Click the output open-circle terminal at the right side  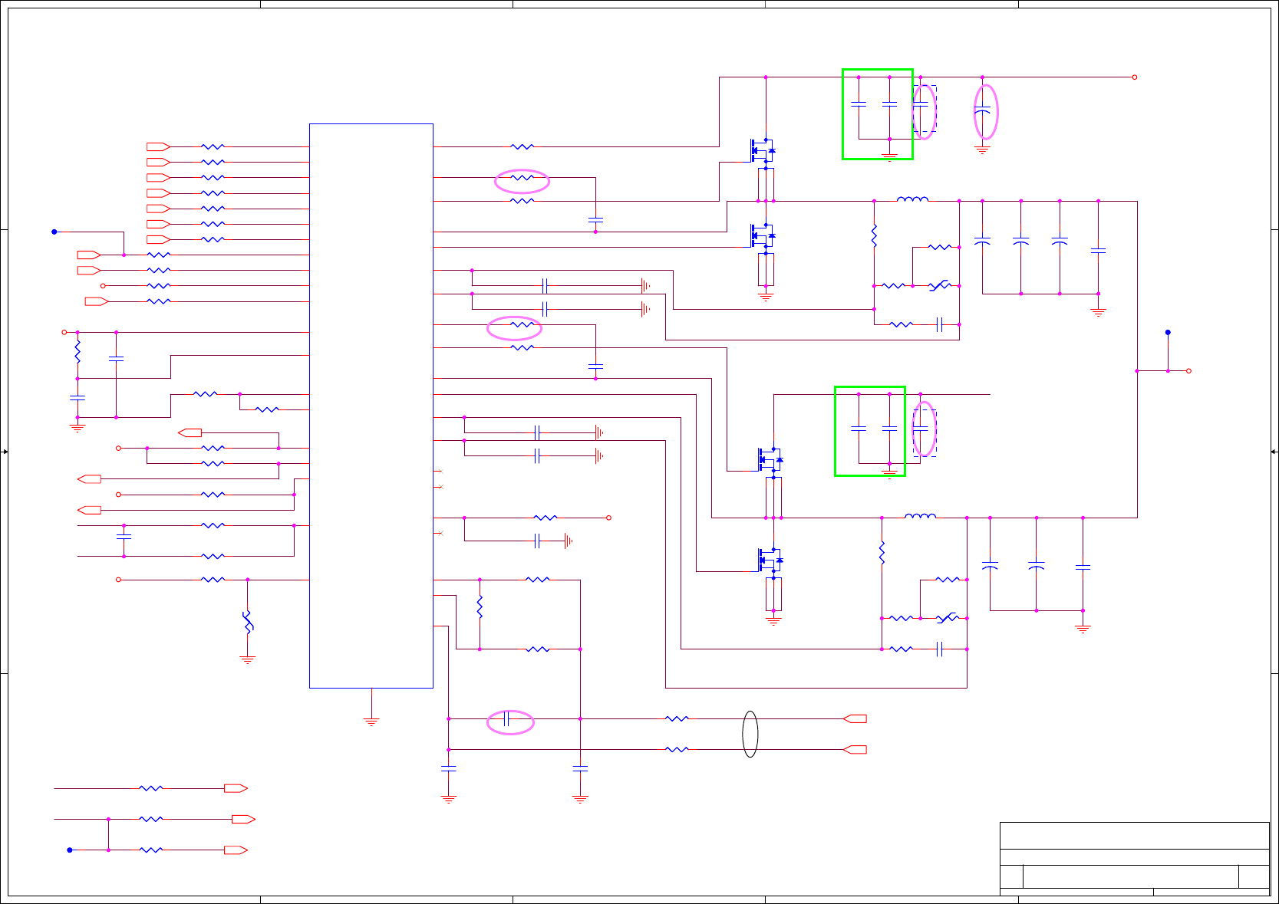click(x=1188, y=371)
